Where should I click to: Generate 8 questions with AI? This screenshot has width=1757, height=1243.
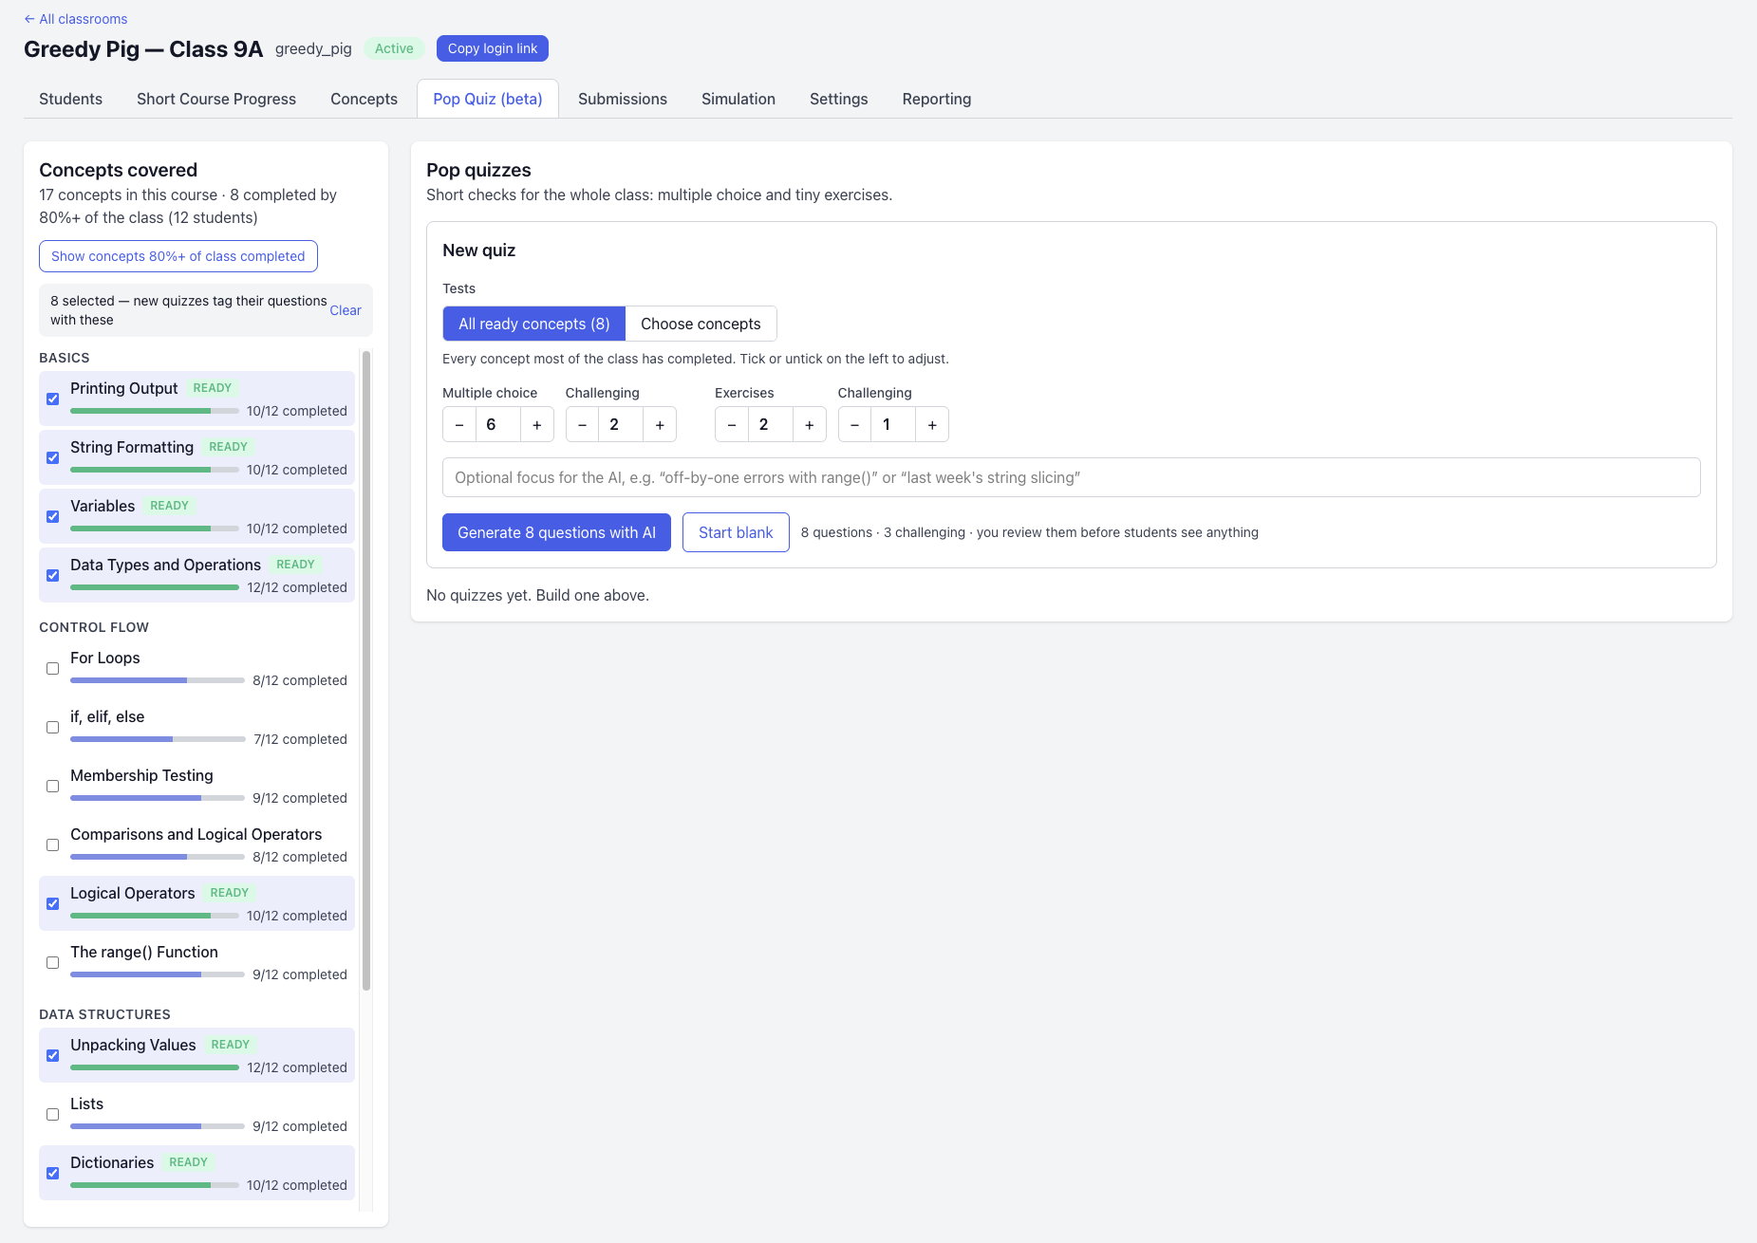point(556,532)
